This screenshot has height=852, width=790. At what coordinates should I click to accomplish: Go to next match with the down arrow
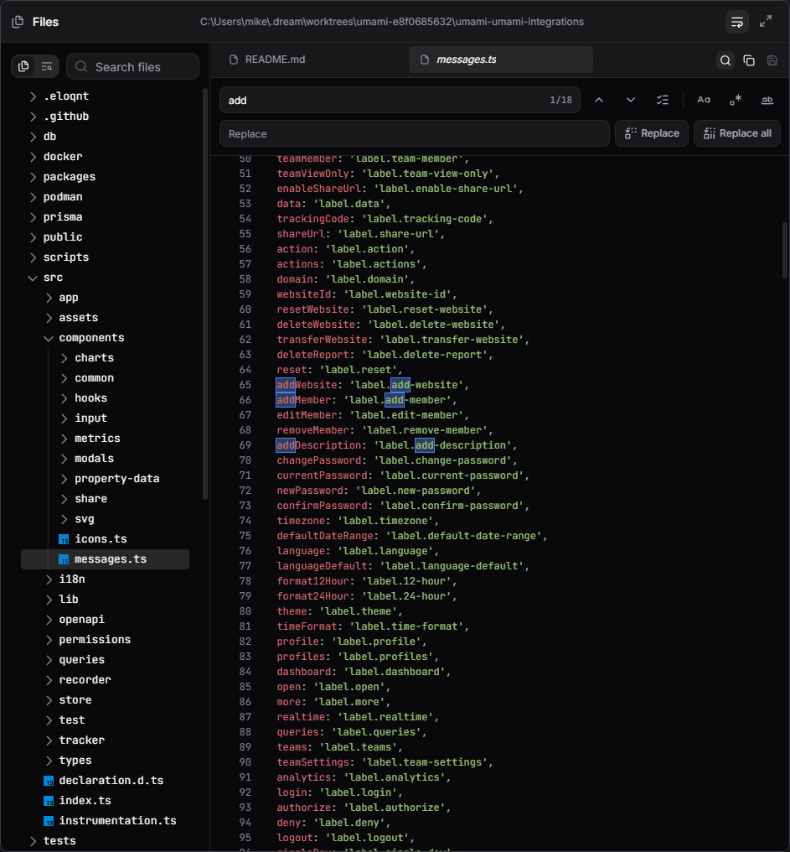click(x=630, y=100)
